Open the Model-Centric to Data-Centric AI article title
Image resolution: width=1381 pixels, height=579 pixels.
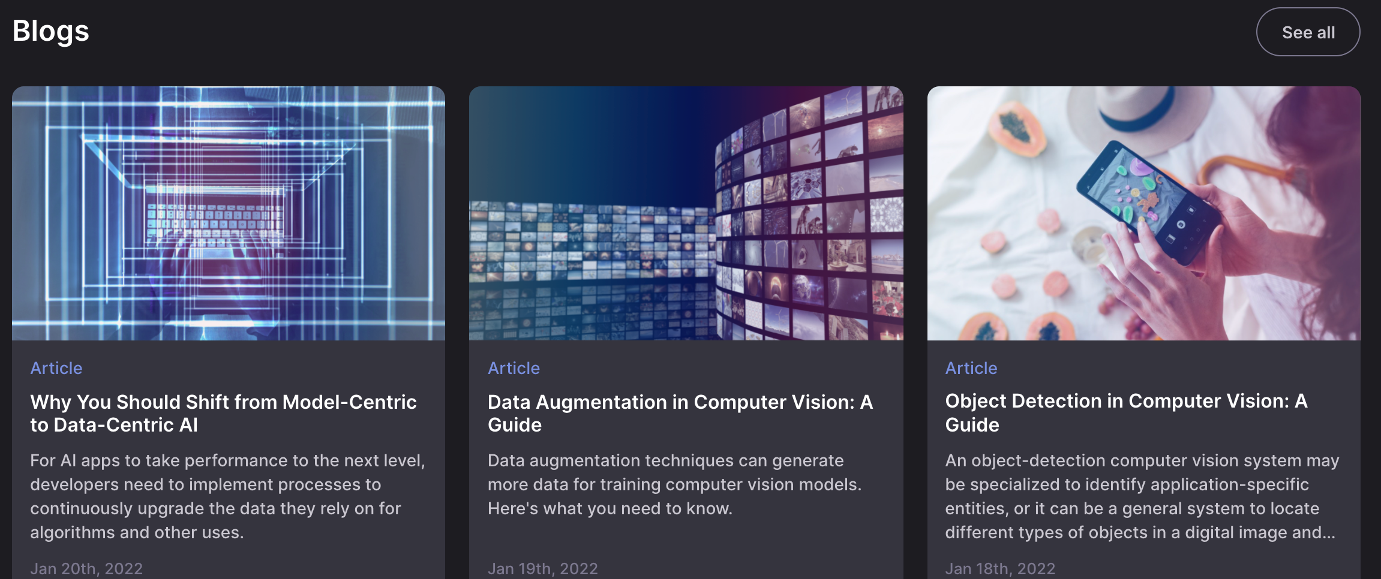pos(223,414)
